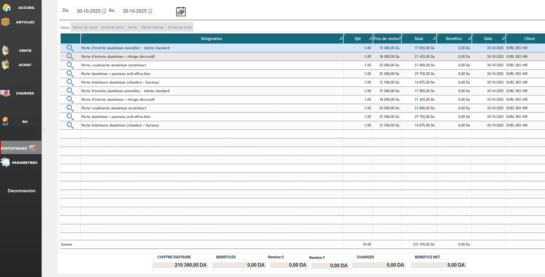The width and height of the screenshot is (545, 277).
Task: Select the Articles box icon in sidebar
Action: click(5, 22)
